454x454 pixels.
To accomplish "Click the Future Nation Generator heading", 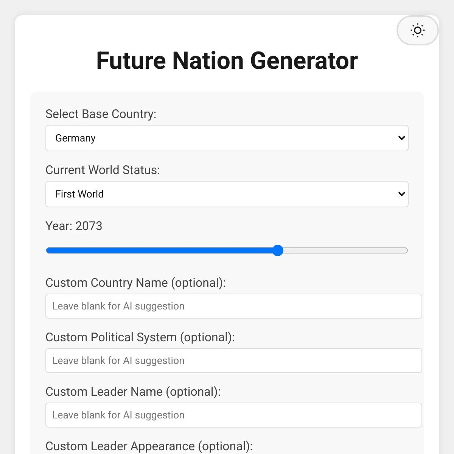I will (227, 61).
